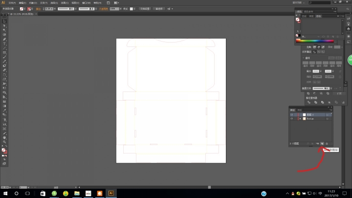Click the 首选项 button
This screenshot has height=198, width=352.
pos(159,9)
